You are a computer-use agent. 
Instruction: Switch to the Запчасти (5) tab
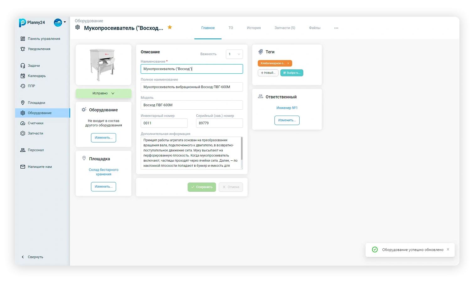(x=285, y=28)
